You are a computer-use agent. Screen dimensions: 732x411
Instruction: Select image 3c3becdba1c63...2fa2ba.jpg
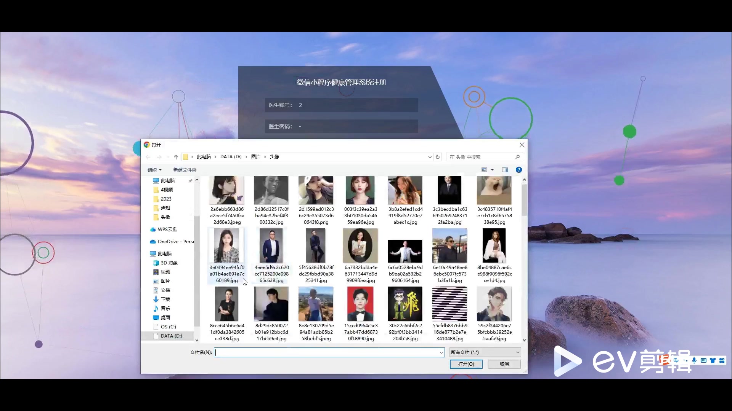point(450,201)
